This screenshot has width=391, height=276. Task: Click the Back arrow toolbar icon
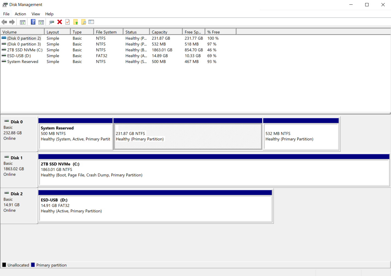point(4,22)
